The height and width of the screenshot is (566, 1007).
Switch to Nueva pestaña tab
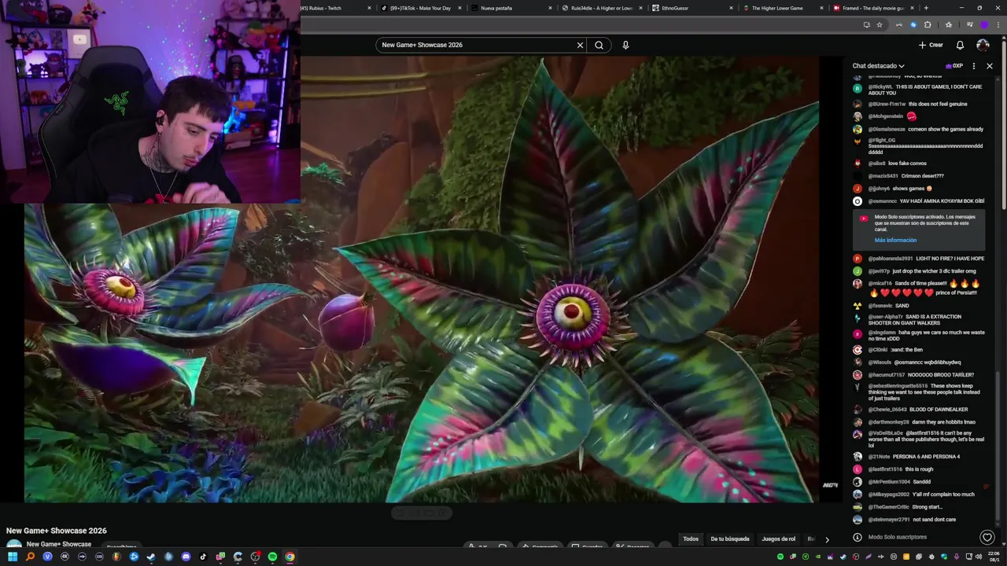pos(511,8)
